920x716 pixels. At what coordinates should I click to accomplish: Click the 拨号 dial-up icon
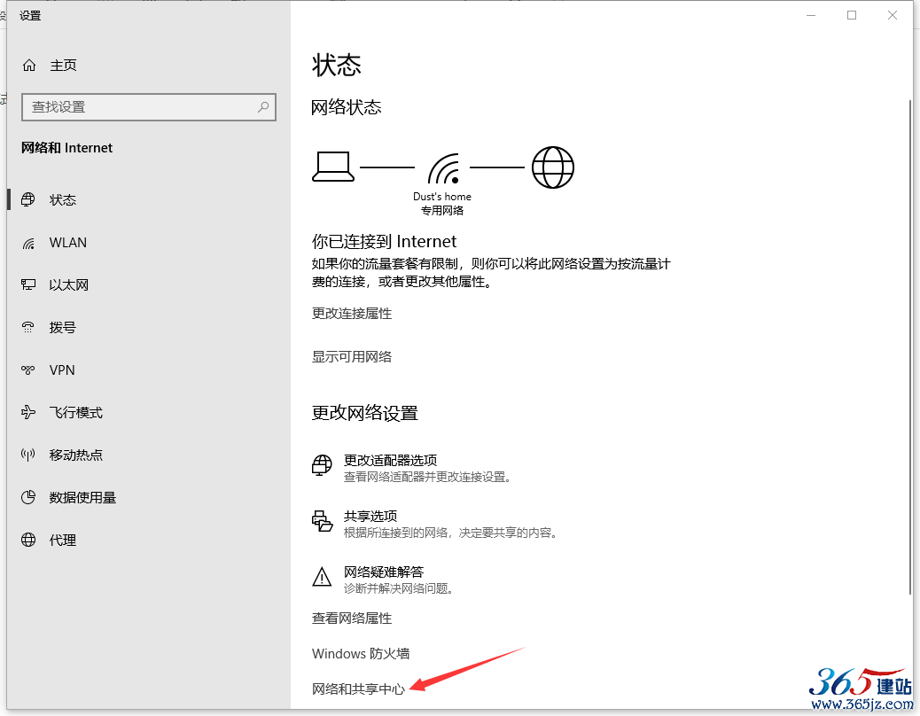pos(29,328)
